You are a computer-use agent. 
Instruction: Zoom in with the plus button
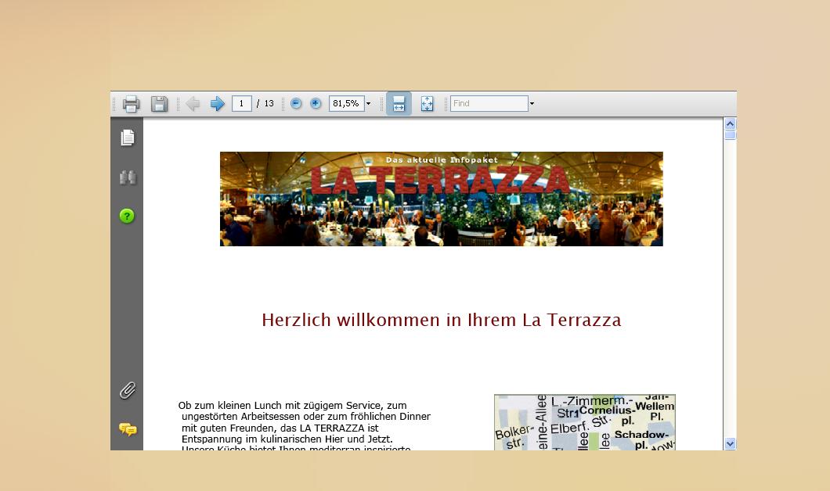[316, 103]
